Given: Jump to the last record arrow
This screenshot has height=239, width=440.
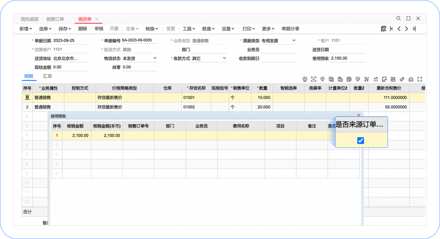Looking at the screenshot, I should tap(414, 29).
